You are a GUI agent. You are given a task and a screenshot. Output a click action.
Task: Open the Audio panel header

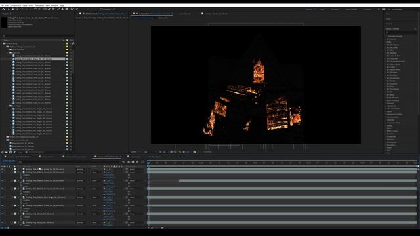tap(388, 19)
